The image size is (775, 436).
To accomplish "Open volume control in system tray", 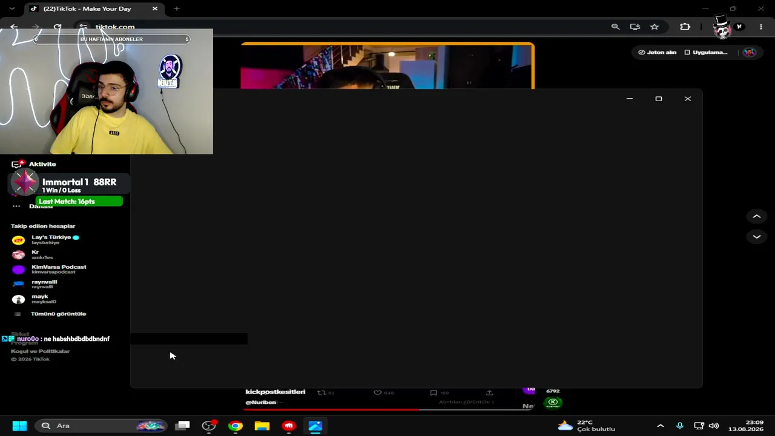I will point(714,426).
